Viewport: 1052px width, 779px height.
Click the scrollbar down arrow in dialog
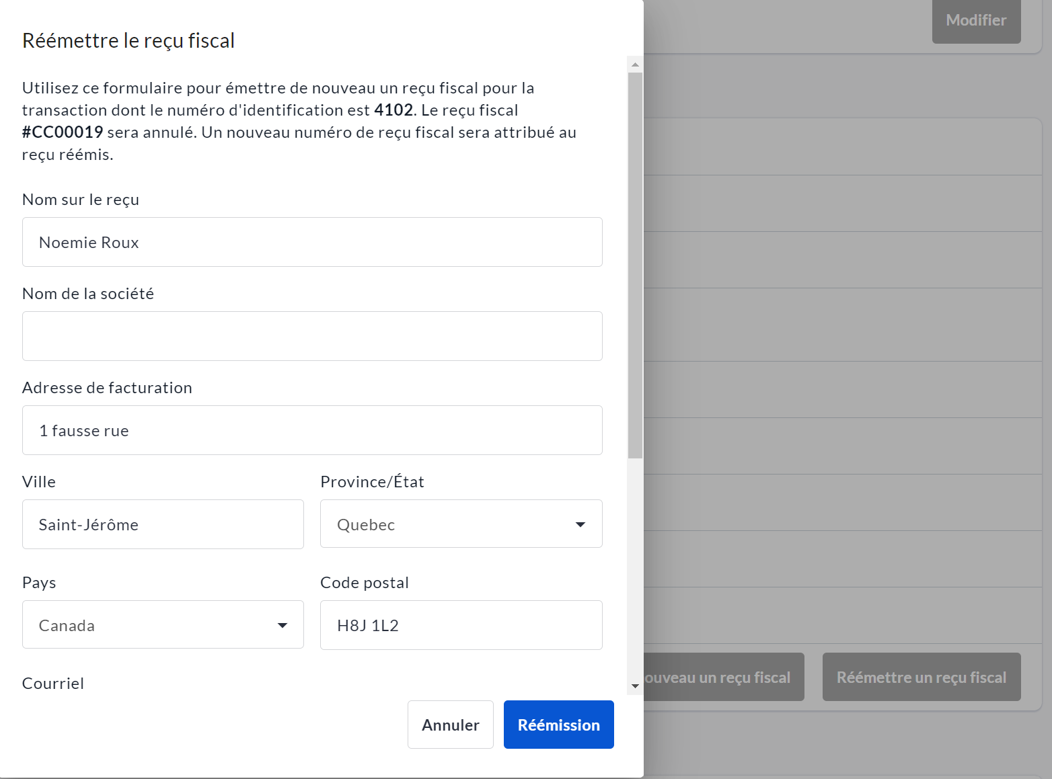click(635, 686)
